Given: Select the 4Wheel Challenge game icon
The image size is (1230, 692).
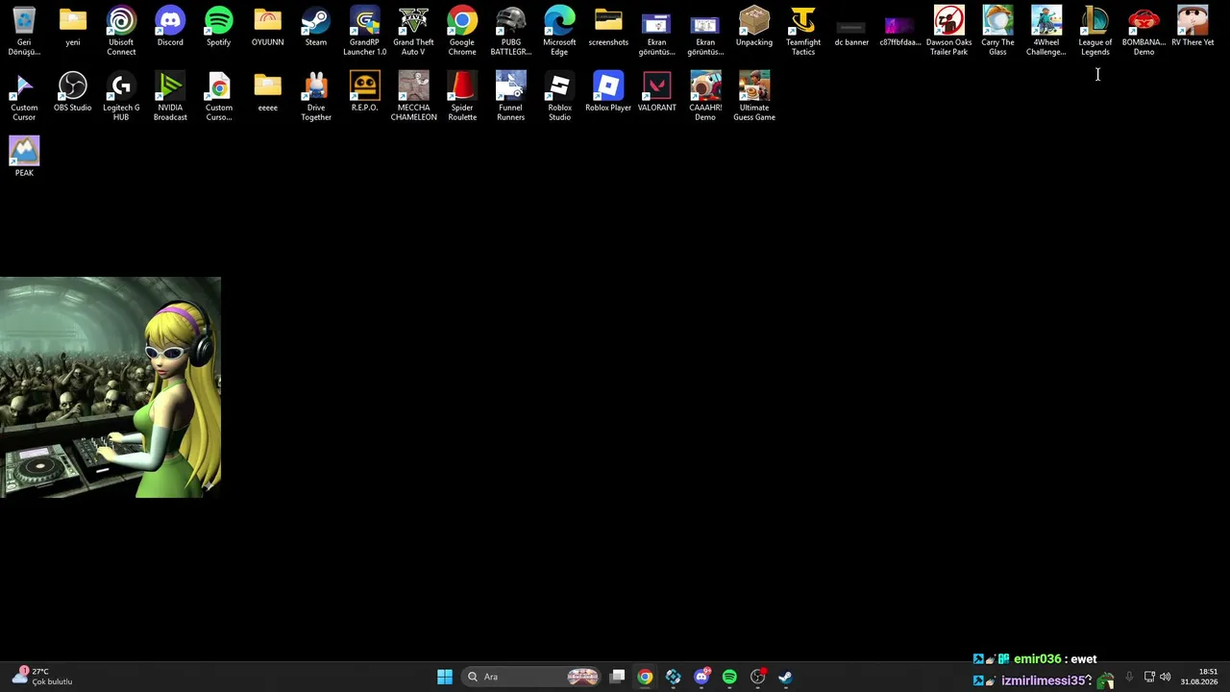Looking at the screenshot, I should pyautogui.click(x=1046, y=31).
